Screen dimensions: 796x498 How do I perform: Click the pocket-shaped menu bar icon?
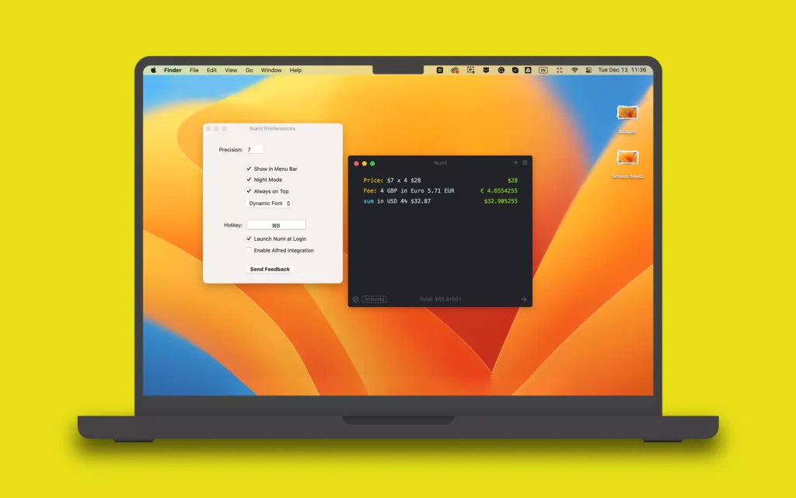click(x=486, y=70)
